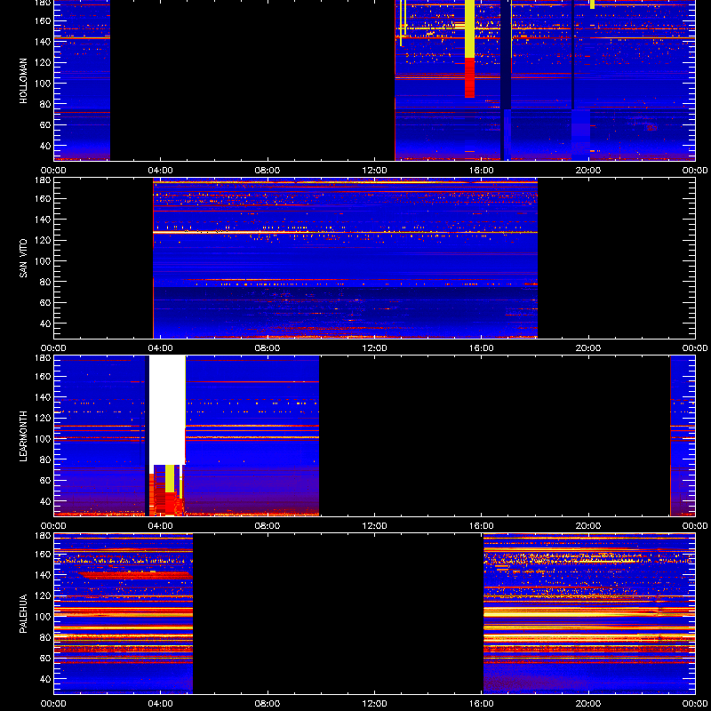Choose the 80 frequency label on Palehua axis
Screen dimensions: 711x711
45,637
